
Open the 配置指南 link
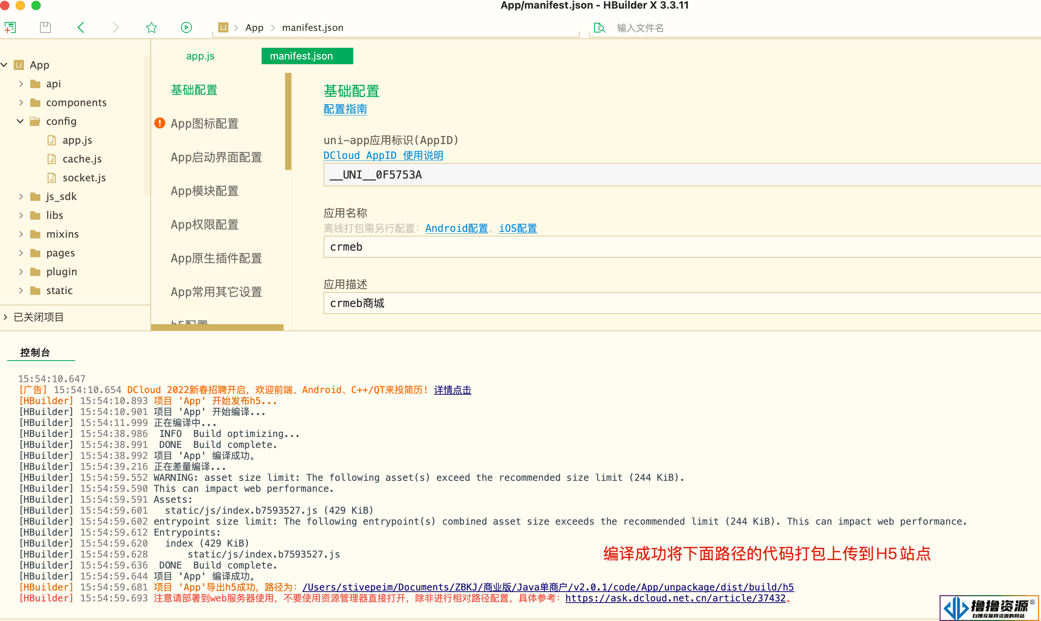(x=345, y=109)
